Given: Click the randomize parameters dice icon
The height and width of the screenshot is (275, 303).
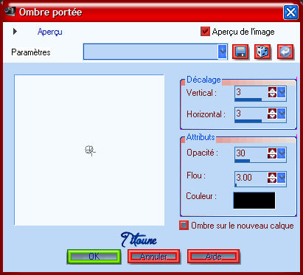Looking at the screenshot, I should click(262, 52).
